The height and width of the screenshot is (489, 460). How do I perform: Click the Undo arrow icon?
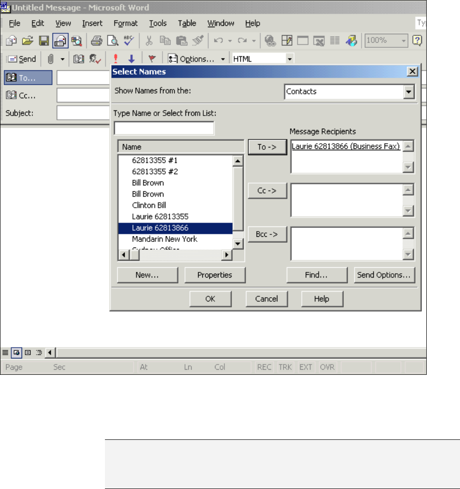tap(218, 41)
